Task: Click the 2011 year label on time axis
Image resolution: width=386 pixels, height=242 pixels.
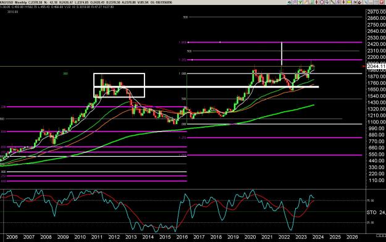Action: click(97, 237)
